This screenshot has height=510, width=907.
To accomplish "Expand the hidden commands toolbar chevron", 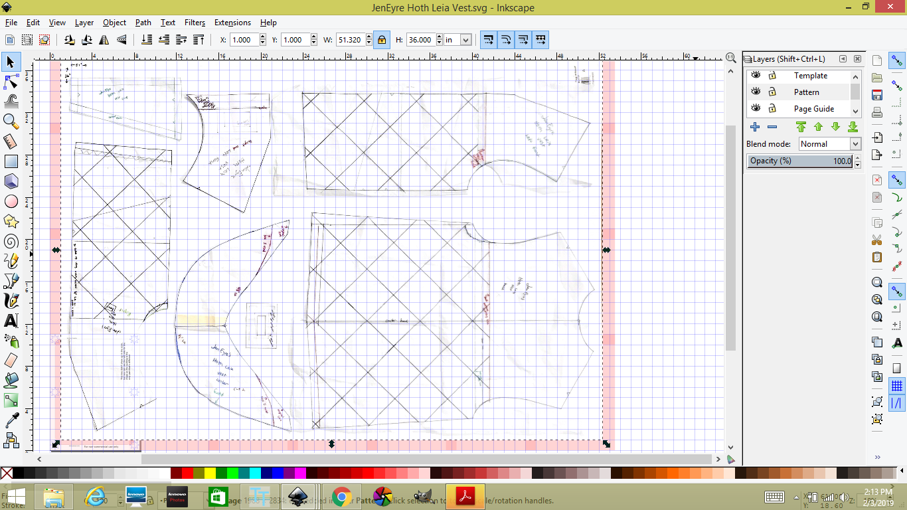I will 877,457.
